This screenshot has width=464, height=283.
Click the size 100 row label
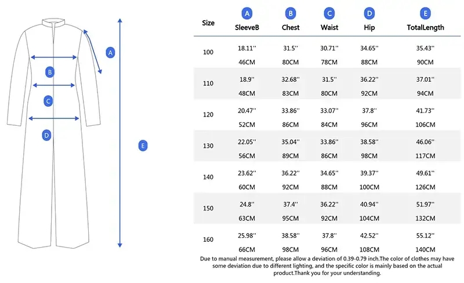[208, 53]
